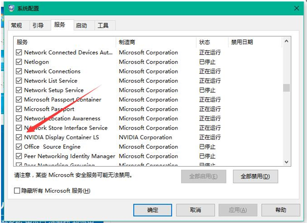
Task: Switch to the 常规 tab
Action: 16,25
